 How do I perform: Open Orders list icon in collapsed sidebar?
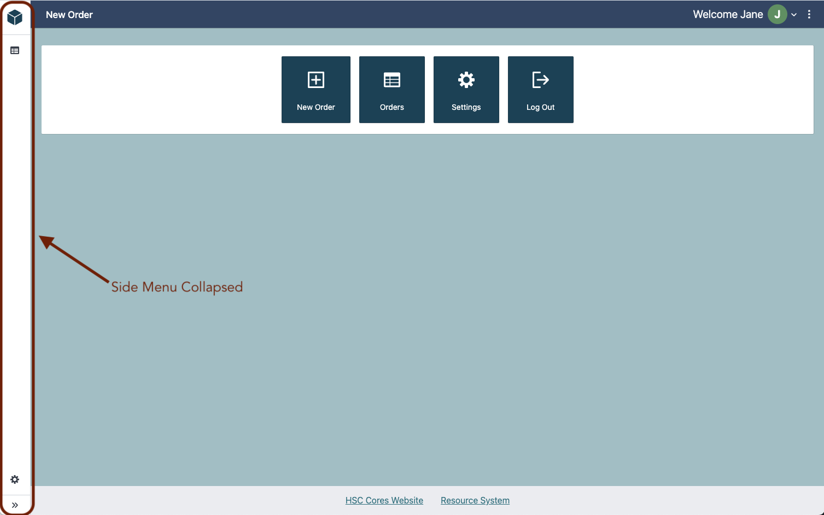[15, 50]
